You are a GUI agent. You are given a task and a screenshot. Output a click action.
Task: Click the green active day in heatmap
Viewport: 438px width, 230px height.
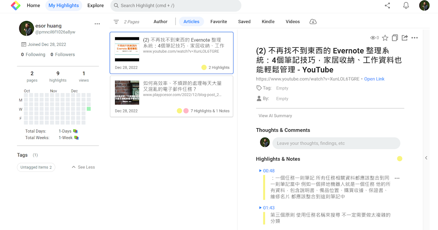click(x=89, y=109)
